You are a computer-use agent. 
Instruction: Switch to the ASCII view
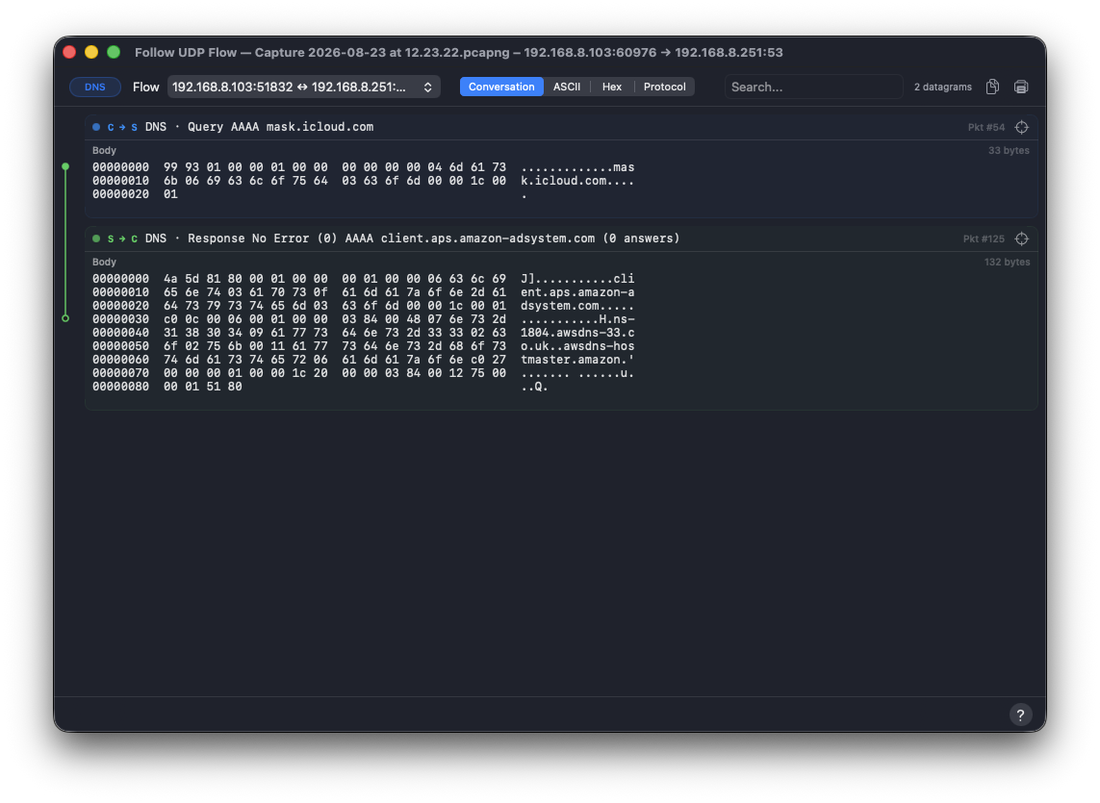point(566,87)
